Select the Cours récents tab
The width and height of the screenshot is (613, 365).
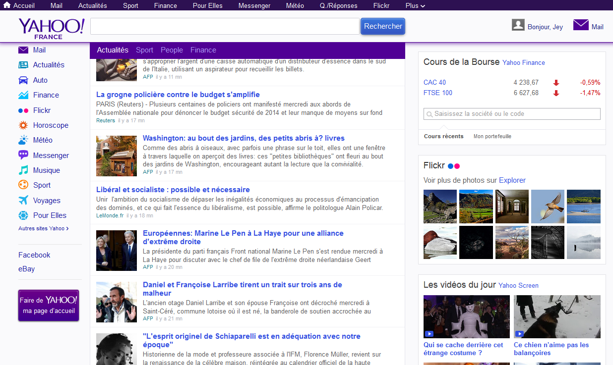(x=444, y=136)
